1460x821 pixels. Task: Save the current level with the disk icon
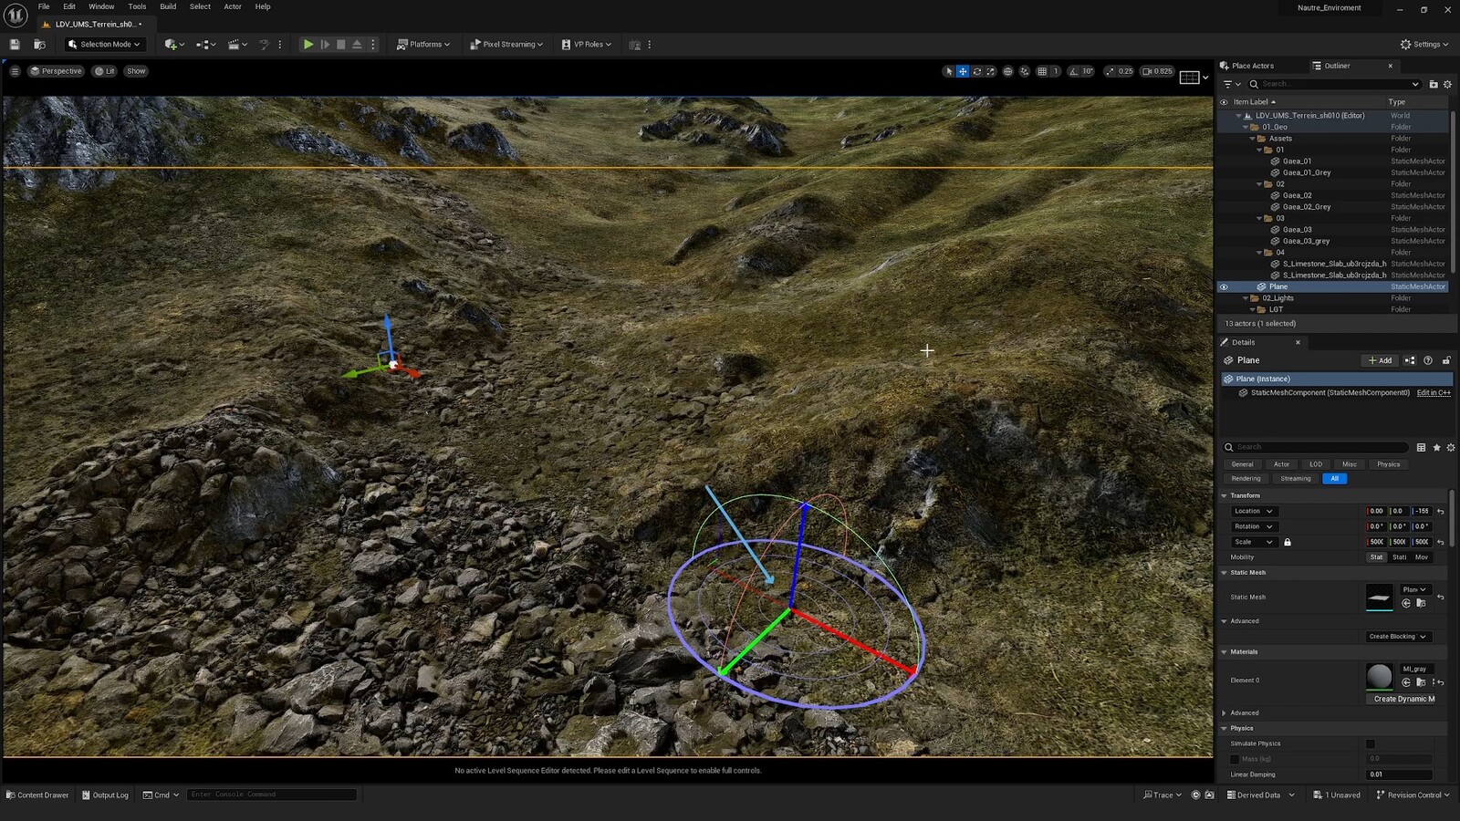click(x=15, y=44)
